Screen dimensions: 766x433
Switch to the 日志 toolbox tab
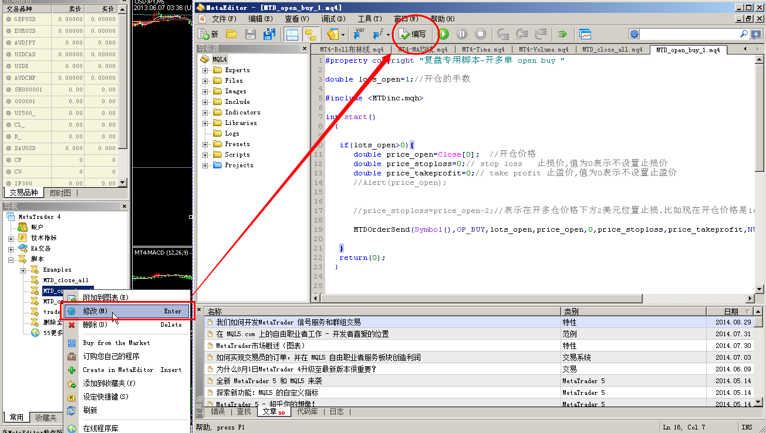point(337,412)
